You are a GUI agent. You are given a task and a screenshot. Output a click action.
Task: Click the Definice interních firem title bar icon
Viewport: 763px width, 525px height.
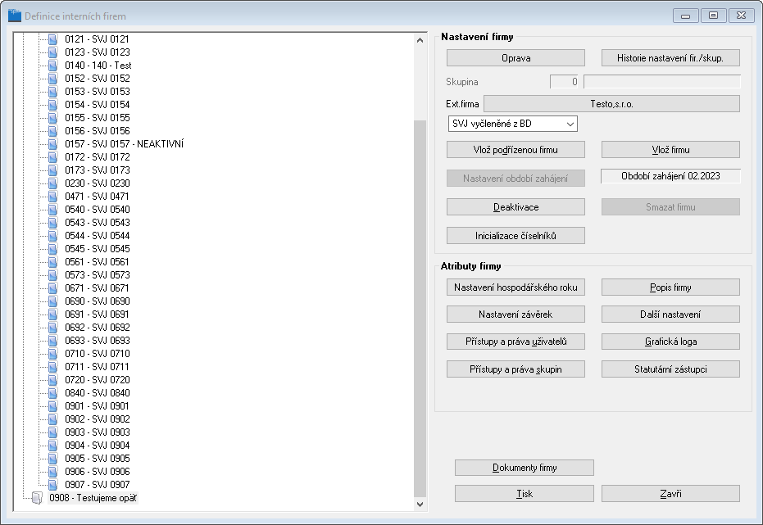pos(15,16)
